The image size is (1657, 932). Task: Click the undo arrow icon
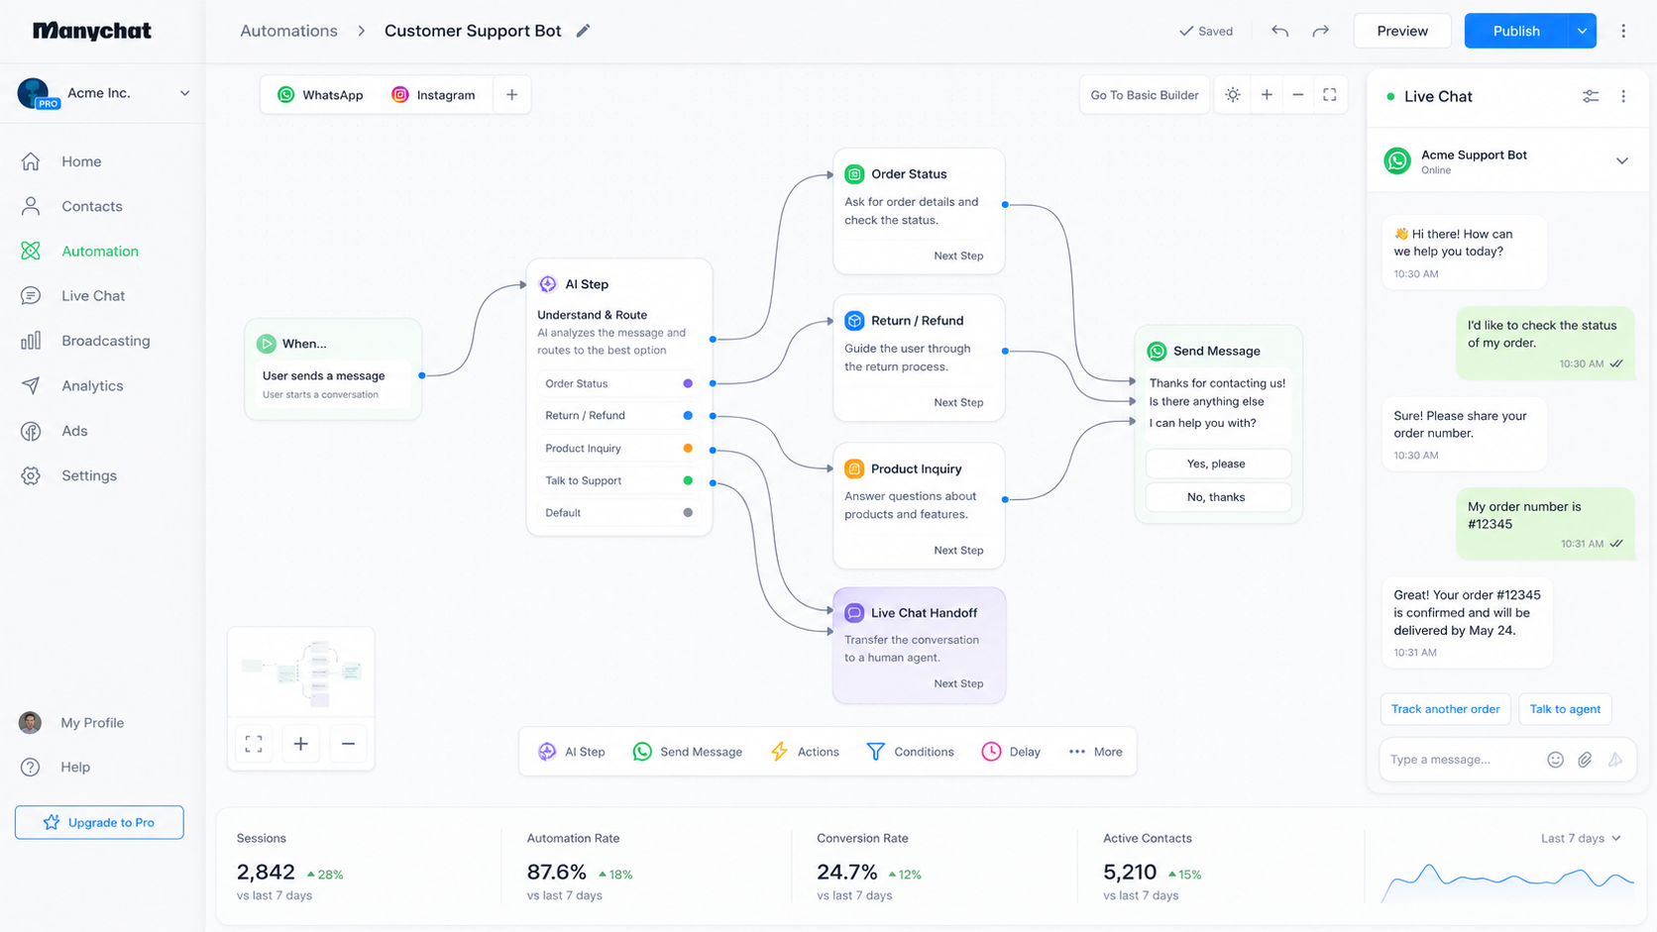1279,31
